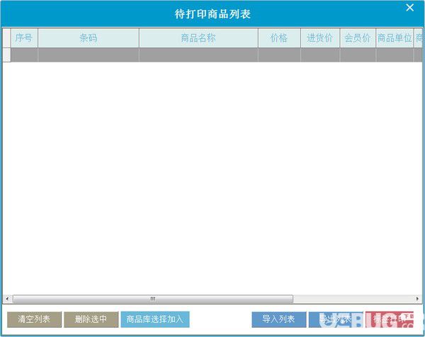
Task: Select the 商品单位 column header
Action: (x=395, y=38)
